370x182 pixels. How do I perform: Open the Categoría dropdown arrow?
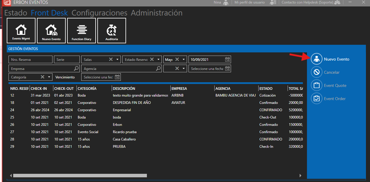(x=49, y=77)
